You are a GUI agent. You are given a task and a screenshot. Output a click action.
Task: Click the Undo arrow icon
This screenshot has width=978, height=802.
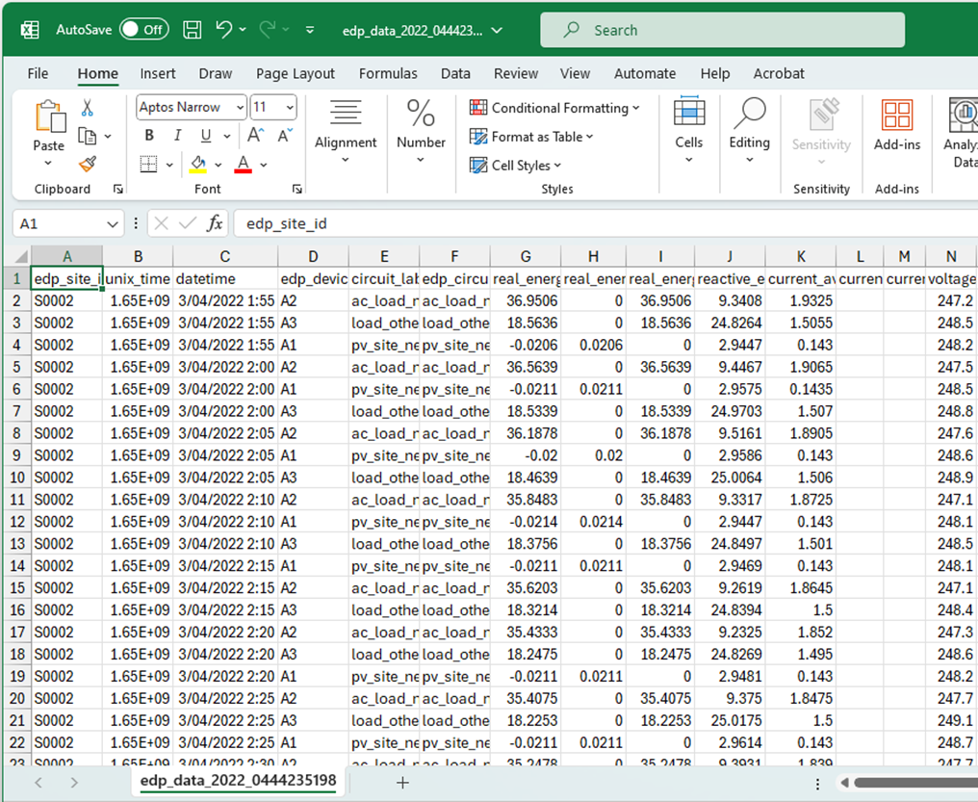pos(224,30)
